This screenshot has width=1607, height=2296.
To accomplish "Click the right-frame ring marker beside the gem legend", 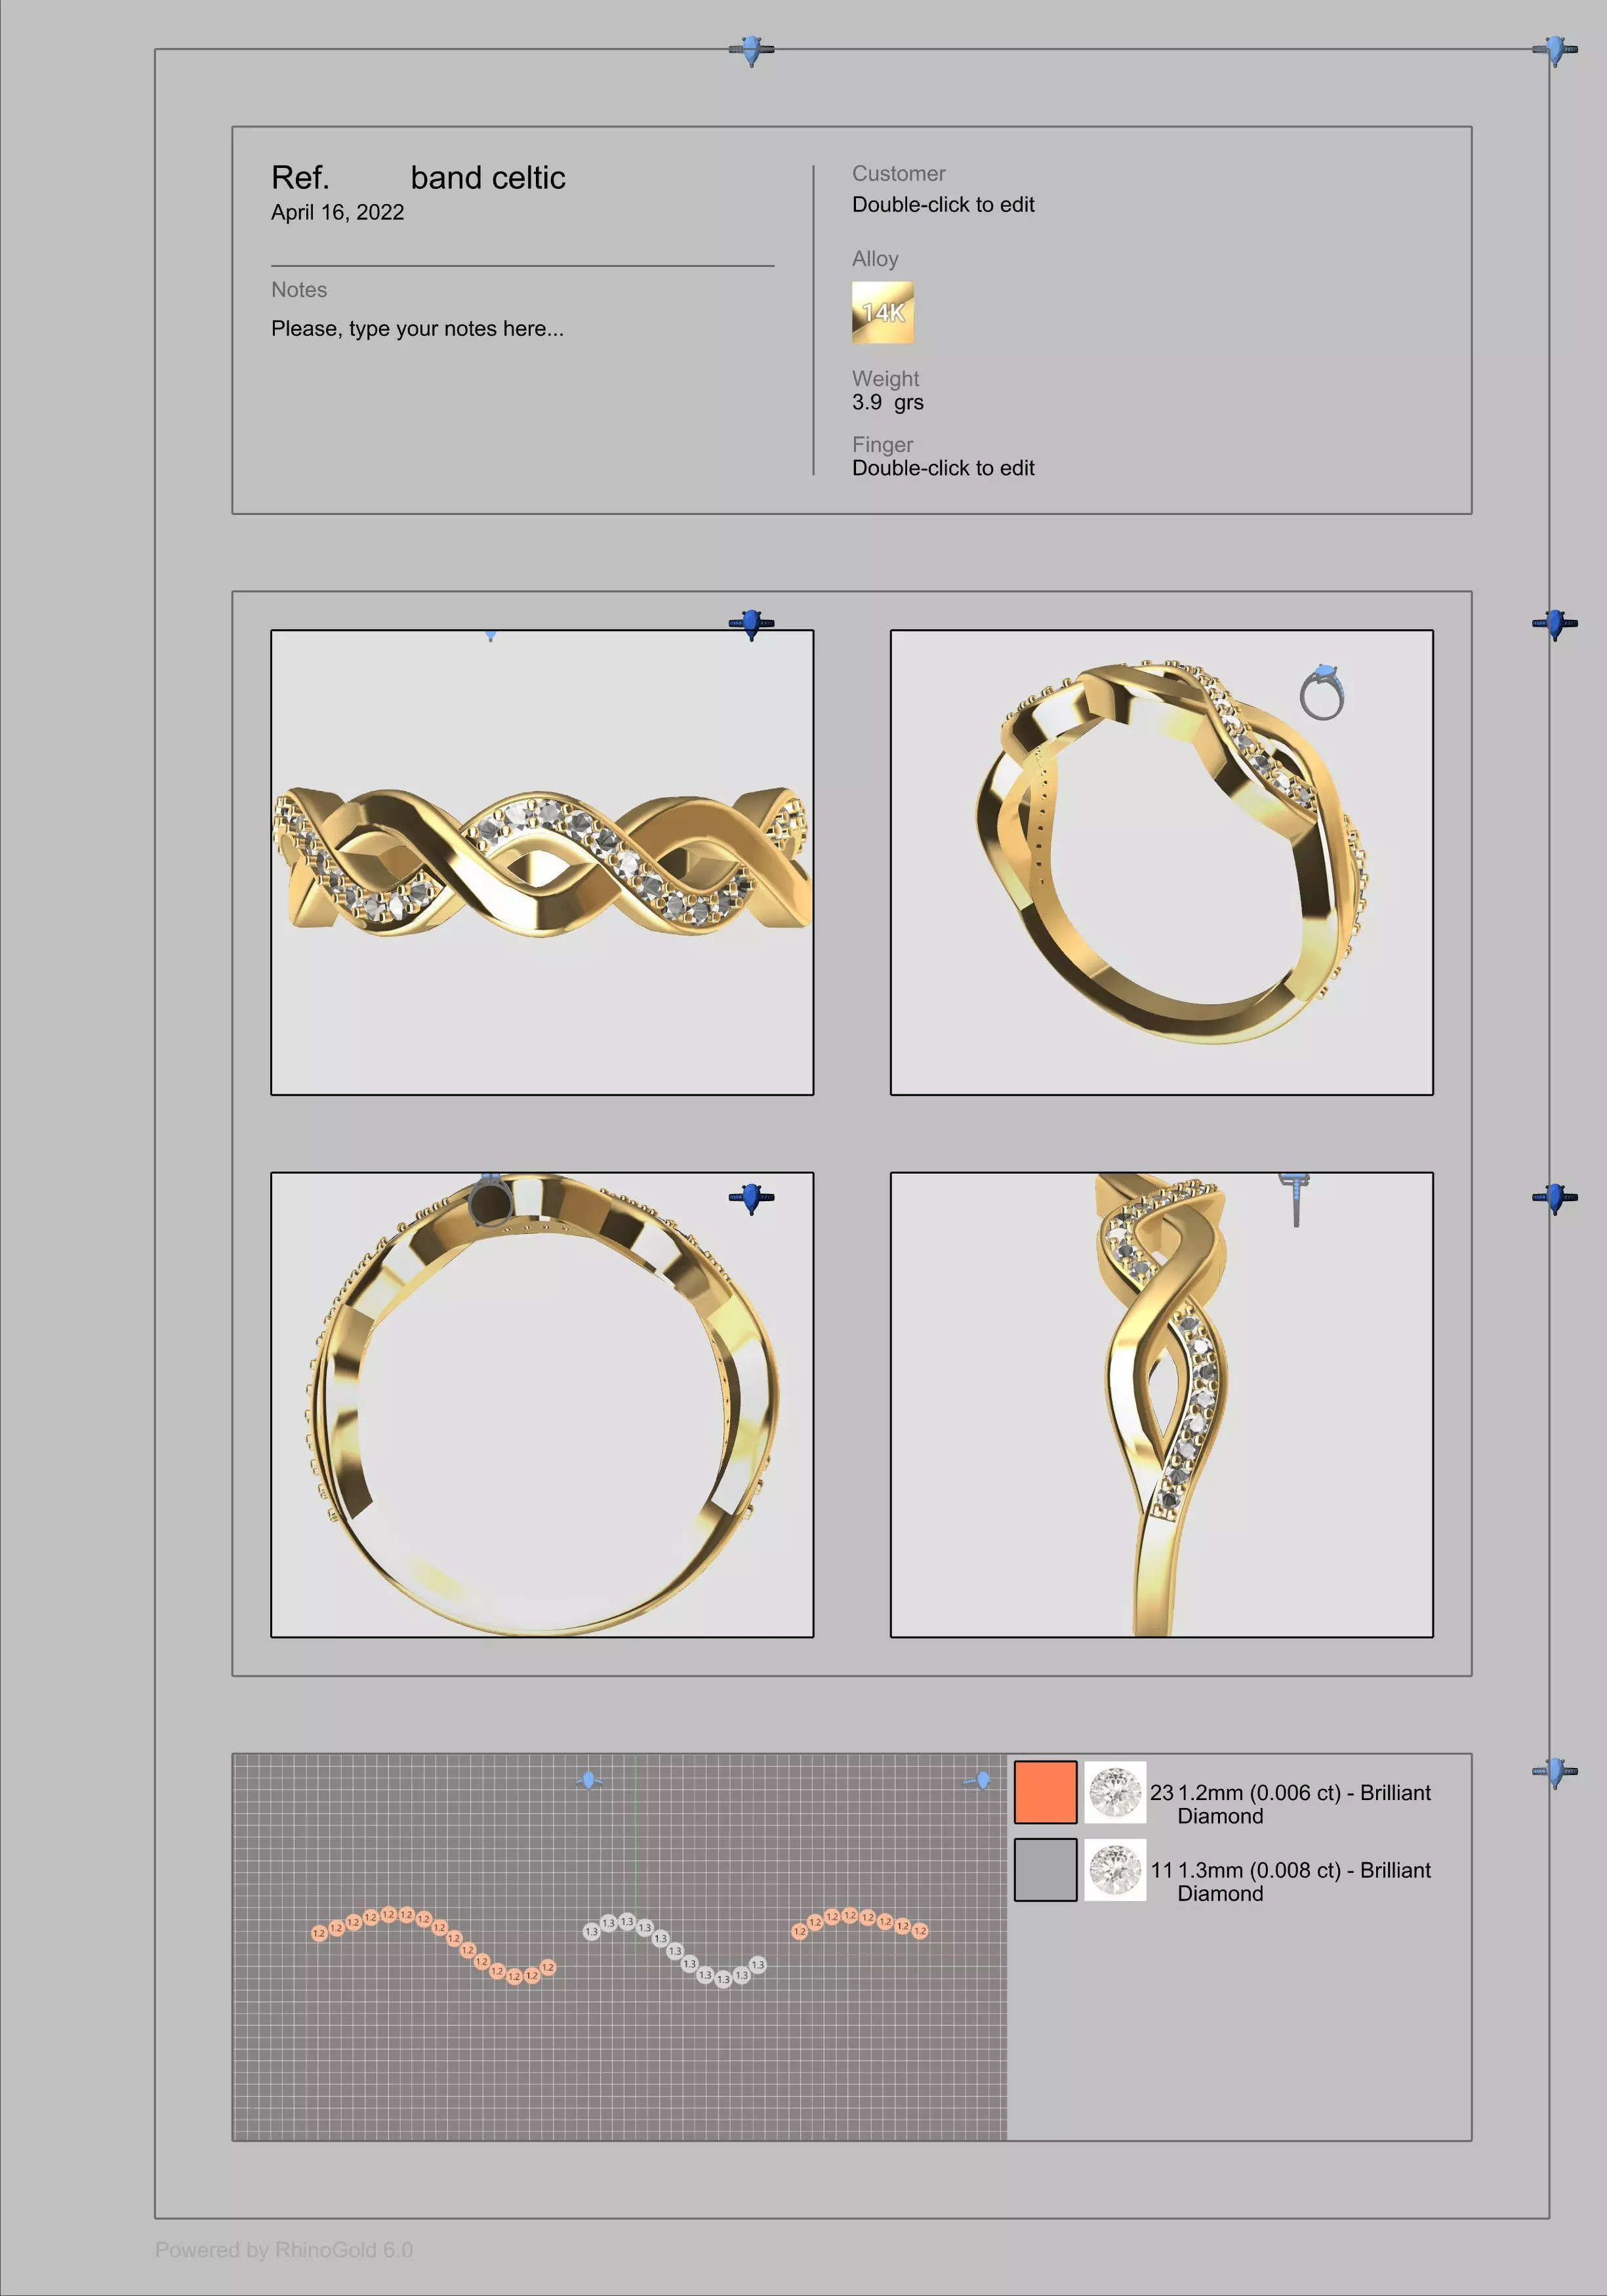I will [1555, 1772].
